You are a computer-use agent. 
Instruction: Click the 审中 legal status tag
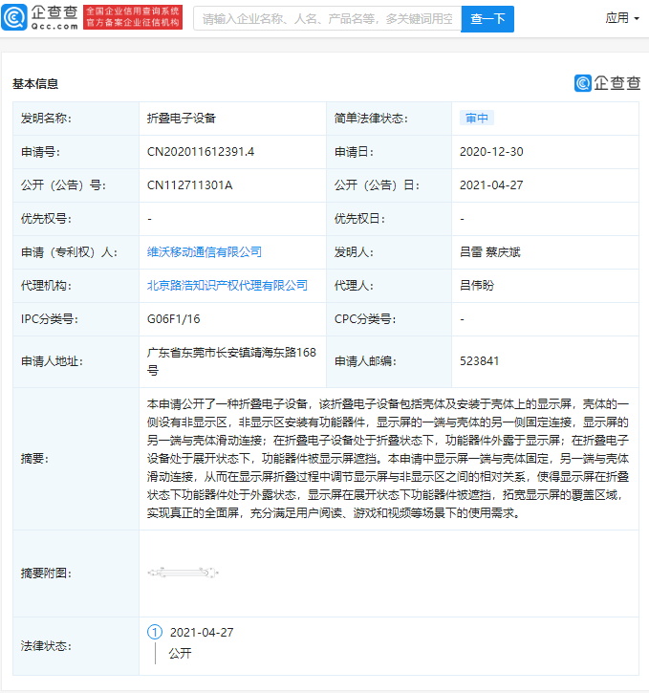point(477,118)
